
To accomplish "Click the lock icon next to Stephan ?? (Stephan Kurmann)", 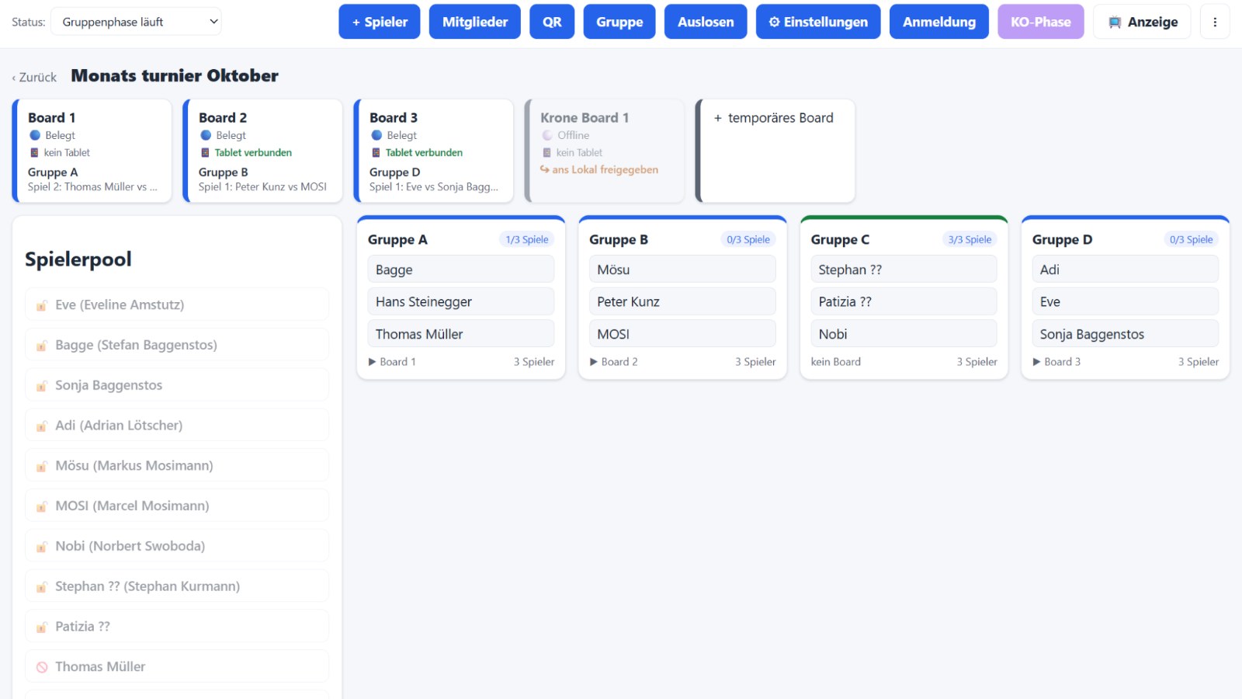I will click(42, 586).
